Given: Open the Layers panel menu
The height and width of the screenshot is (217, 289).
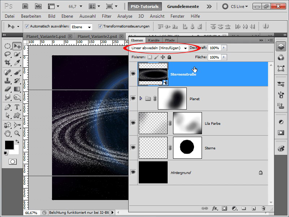Looking at the screenshot, I should (x=270, y=40).
